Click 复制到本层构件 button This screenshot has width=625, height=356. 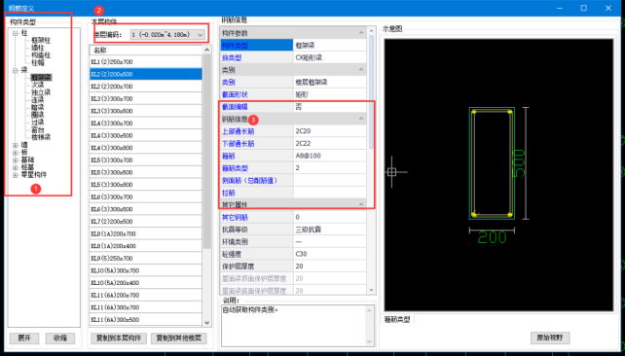119,338
